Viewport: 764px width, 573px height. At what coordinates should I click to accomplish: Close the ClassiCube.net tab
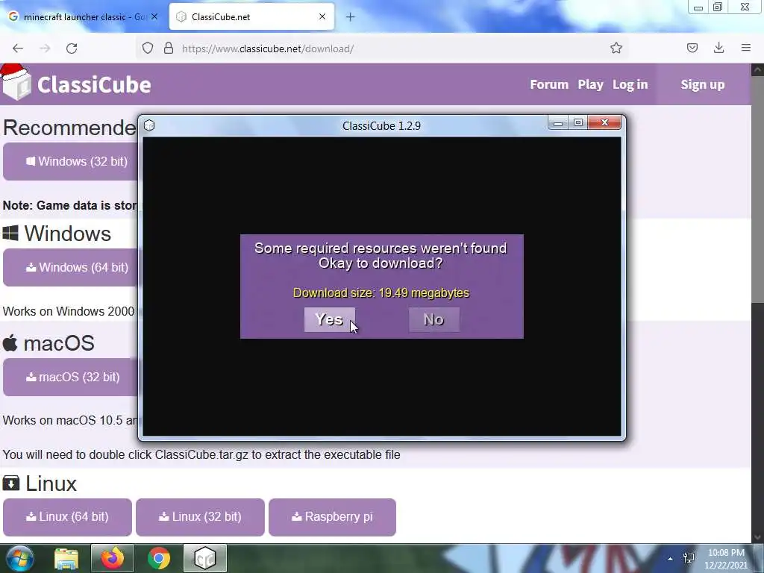tap(322, 16)
